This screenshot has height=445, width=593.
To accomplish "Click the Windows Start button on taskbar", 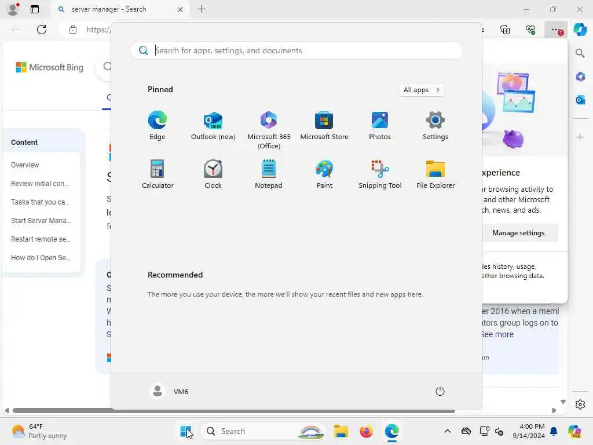I will click(185, 431).
